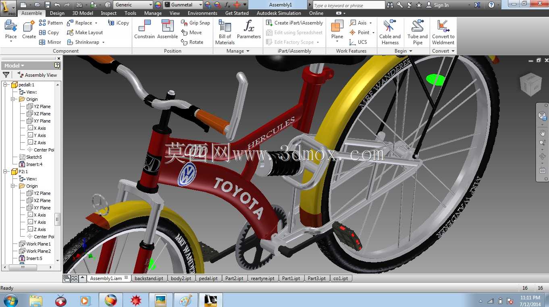Open the Generic material dropdown

tap(133, 5)
